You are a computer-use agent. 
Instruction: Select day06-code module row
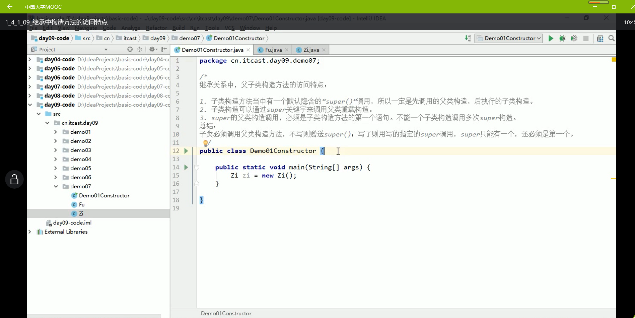click(x=98, y=77)
